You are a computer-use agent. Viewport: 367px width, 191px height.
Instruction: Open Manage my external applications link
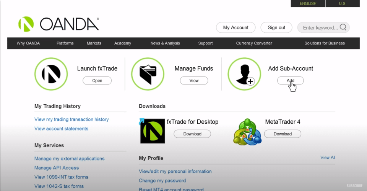[x=69, y=159]
